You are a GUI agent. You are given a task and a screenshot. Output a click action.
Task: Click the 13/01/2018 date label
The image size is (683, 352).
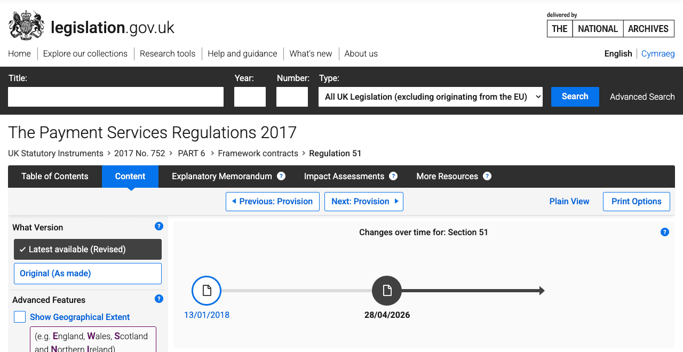[207, 315]
